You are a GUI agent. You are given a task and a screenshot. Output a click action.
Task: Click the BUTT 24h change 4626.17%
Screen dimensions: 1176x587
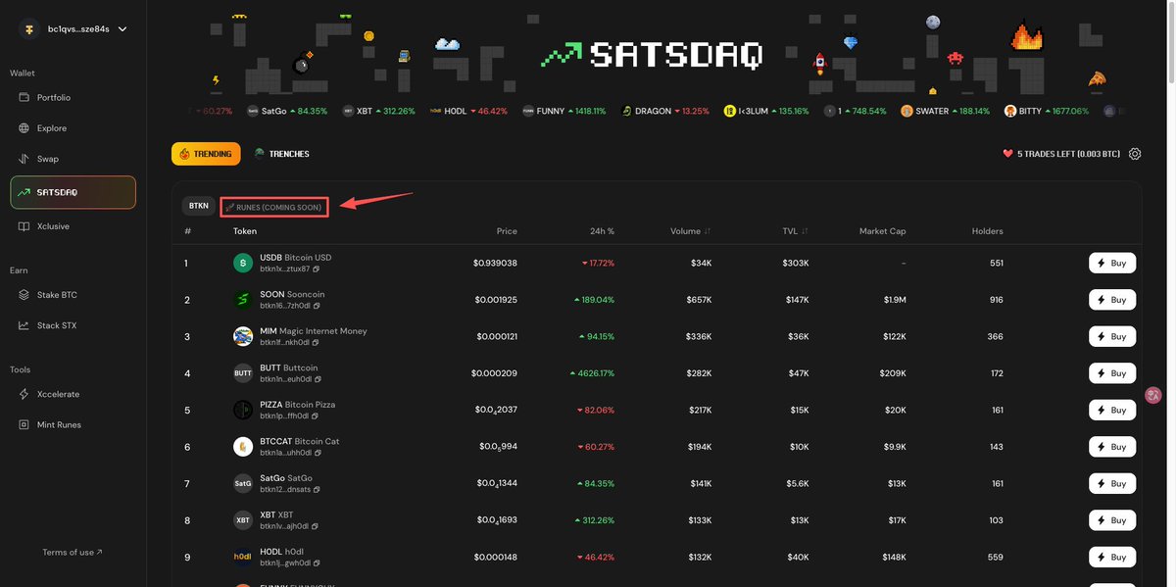(592, 373)
